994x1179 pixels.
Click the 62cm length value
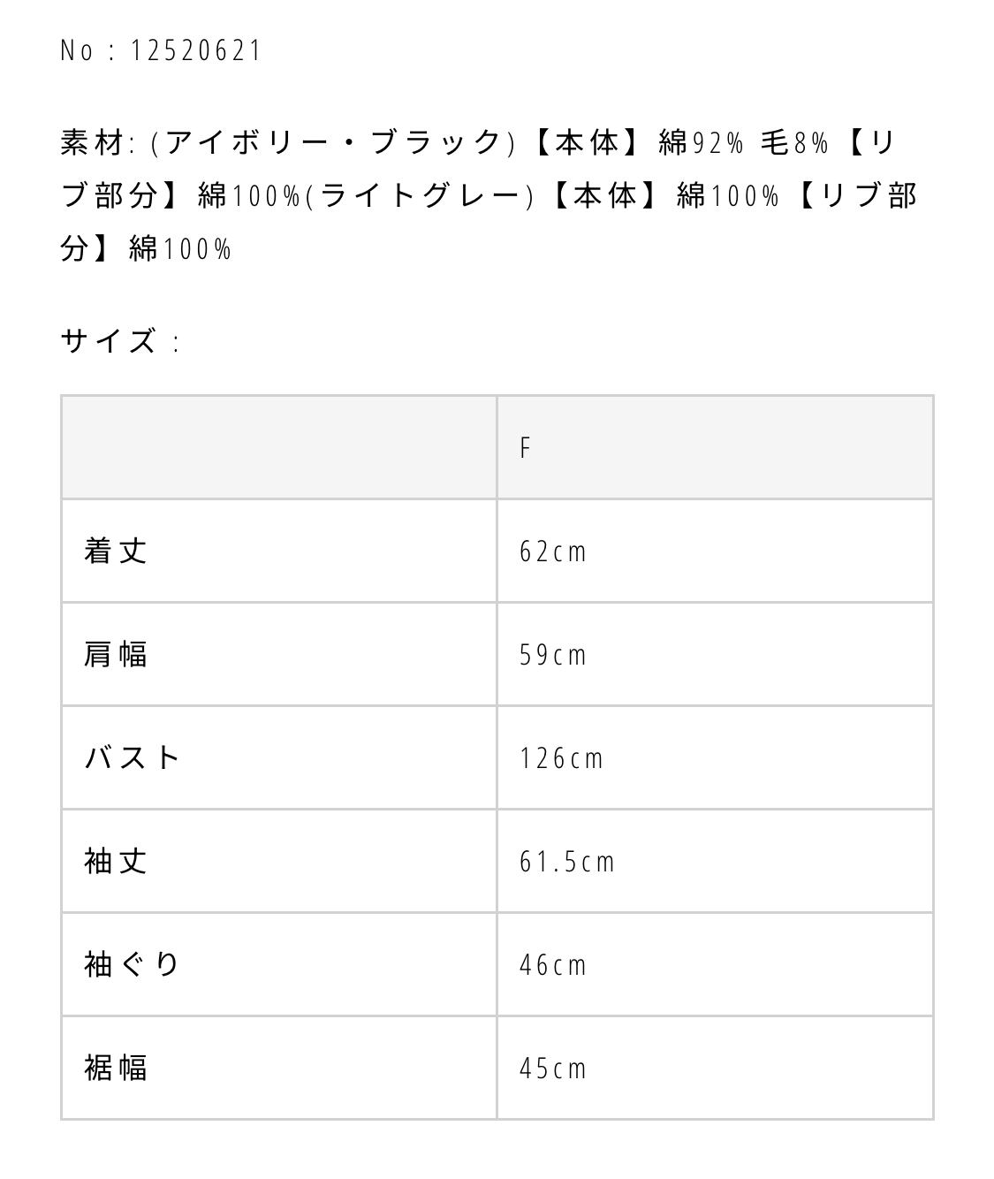(x=553, y=552)
